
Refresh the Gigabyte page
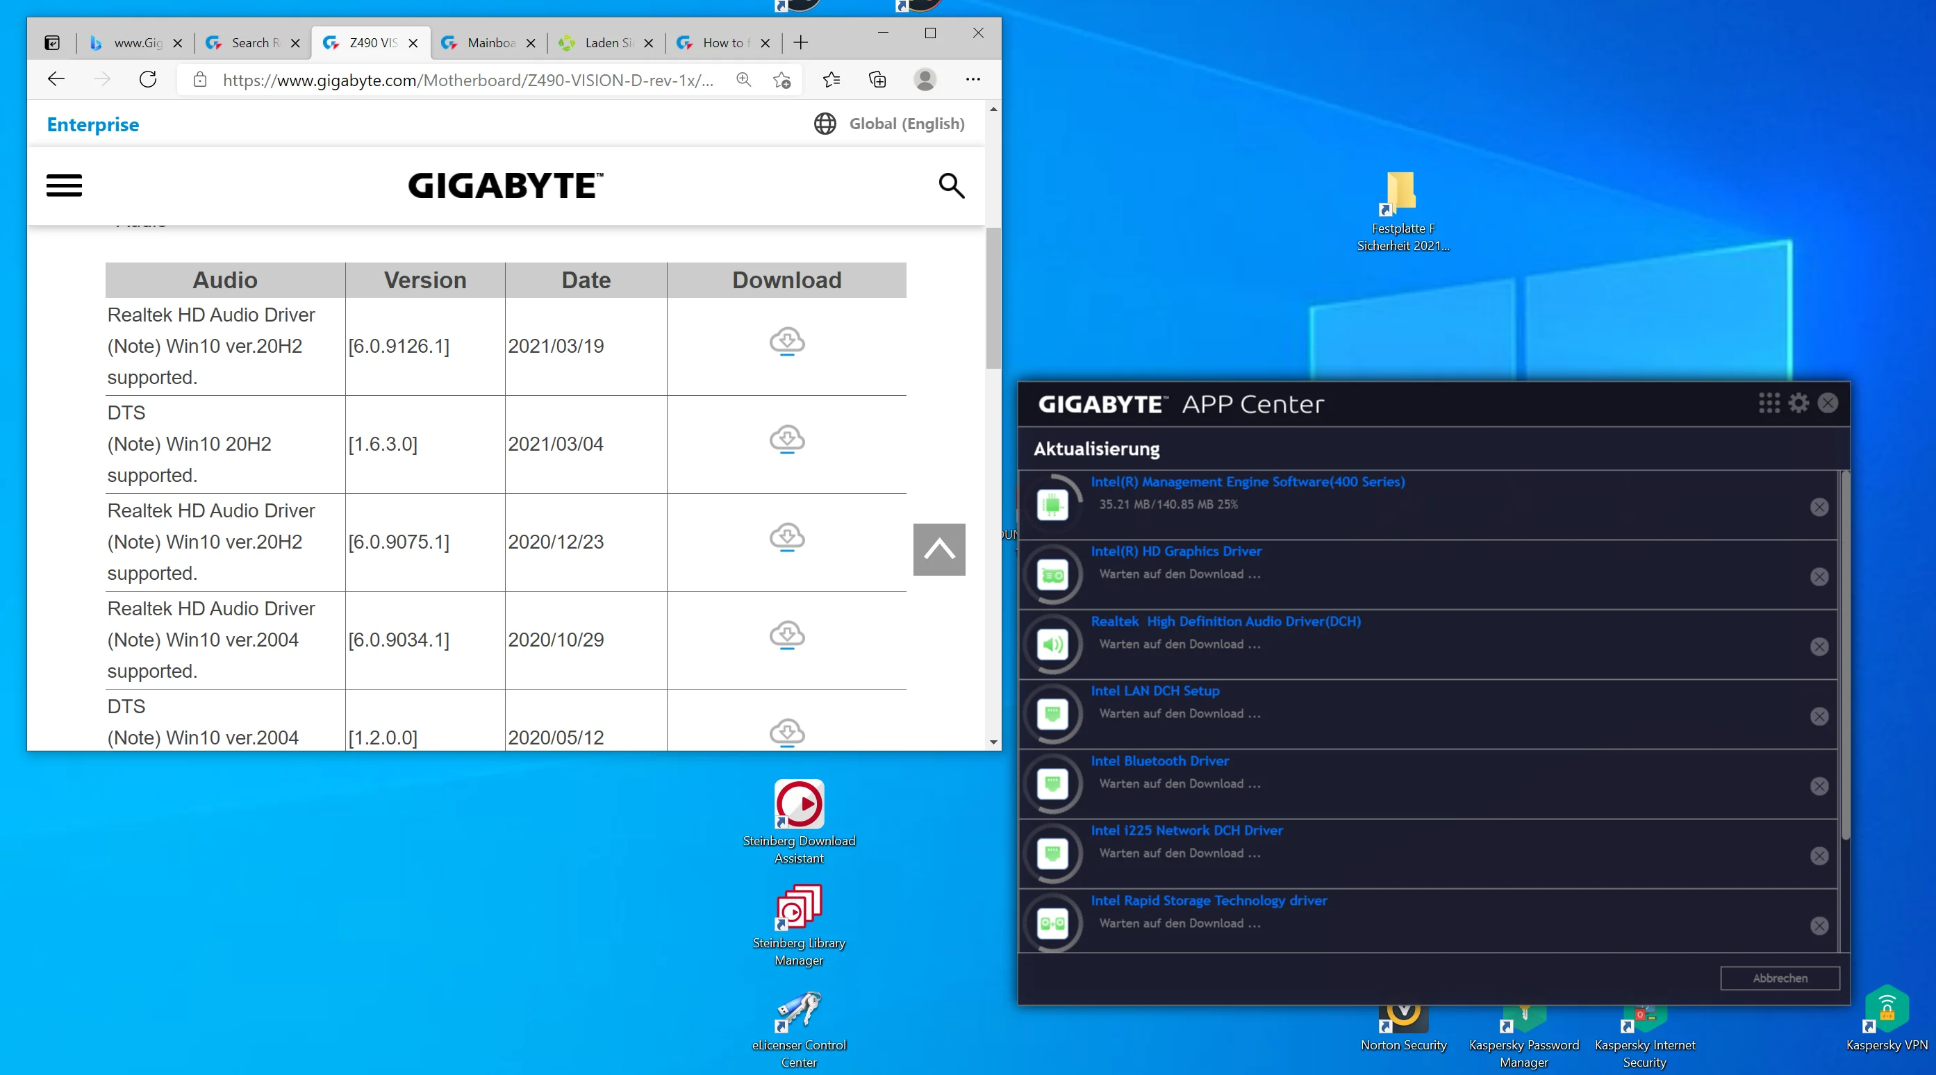pos(148,80)
